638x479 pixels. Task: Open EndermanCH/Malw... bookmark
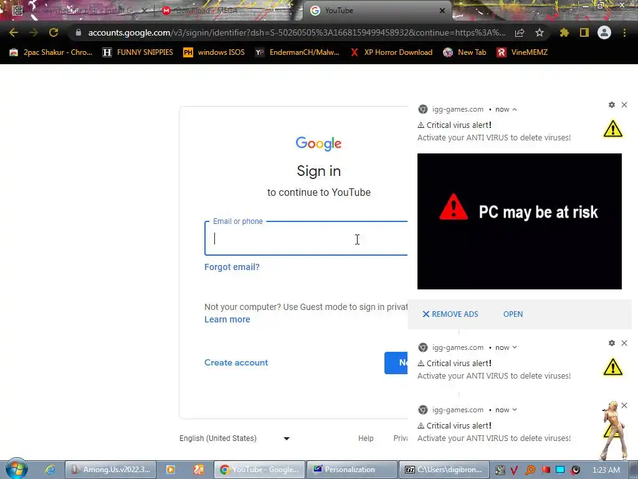coord(297,52)
